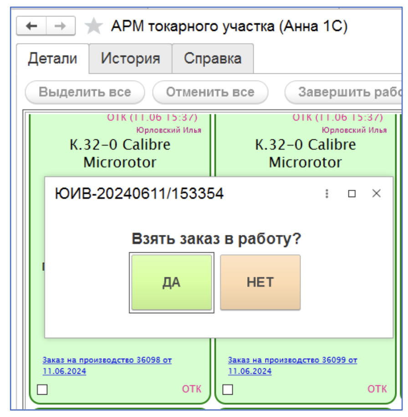This screenshot has width=408, height=417.
Task: Select the left K.32-0 Calibre Microrotor card
Action: point(120,153)
